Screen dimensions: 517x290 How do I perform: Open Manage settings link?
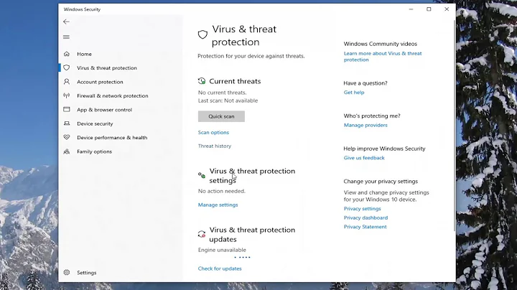pyautogui.click(x=218, y=205)
